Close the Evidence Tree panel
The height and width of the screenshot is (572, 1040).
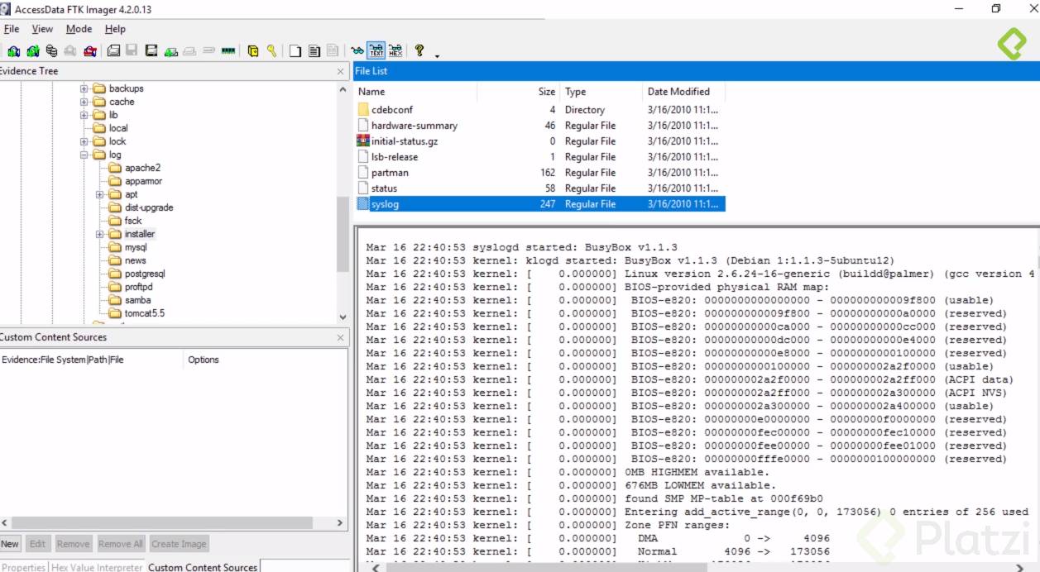[x=340, y=72]
